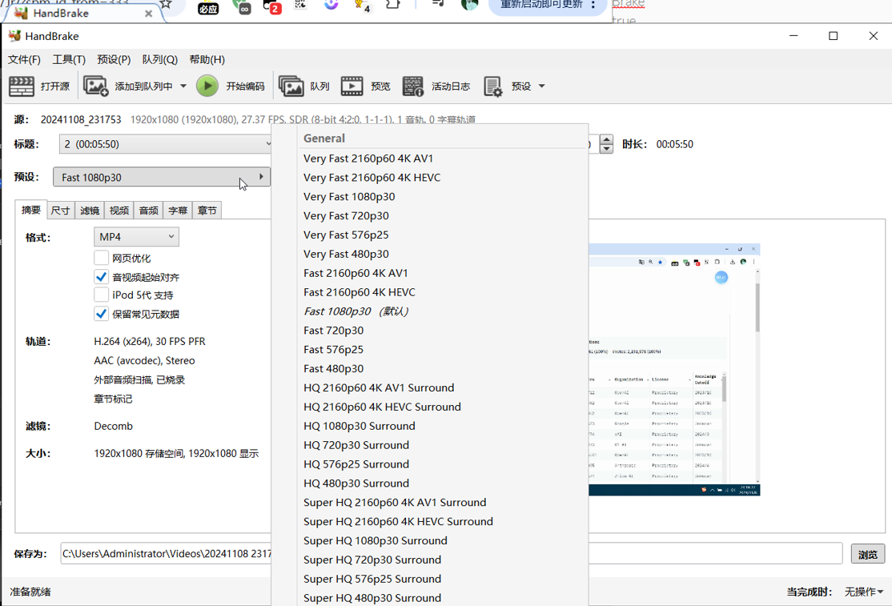Enable the iPod 5代 支持 checkbox
Viewport: 892px width, 606px height.
(101, 295)
